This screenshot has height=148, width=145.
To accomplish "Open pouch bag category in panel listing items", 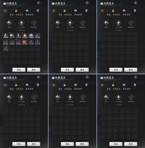I will coord(16,10).
